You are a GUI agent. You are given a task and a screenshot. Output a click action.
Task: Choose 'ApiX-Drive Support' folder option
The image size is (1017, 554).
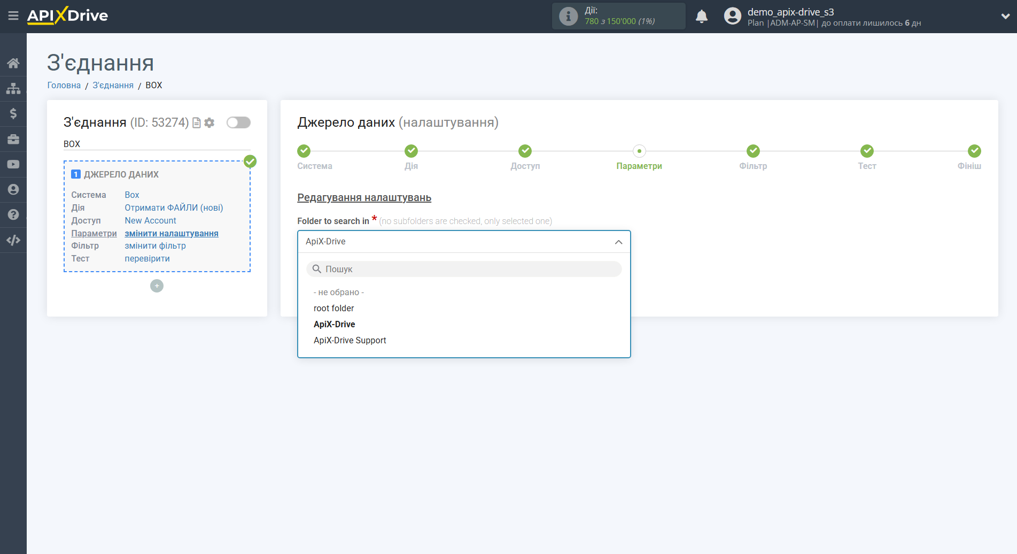click(350, 341)
